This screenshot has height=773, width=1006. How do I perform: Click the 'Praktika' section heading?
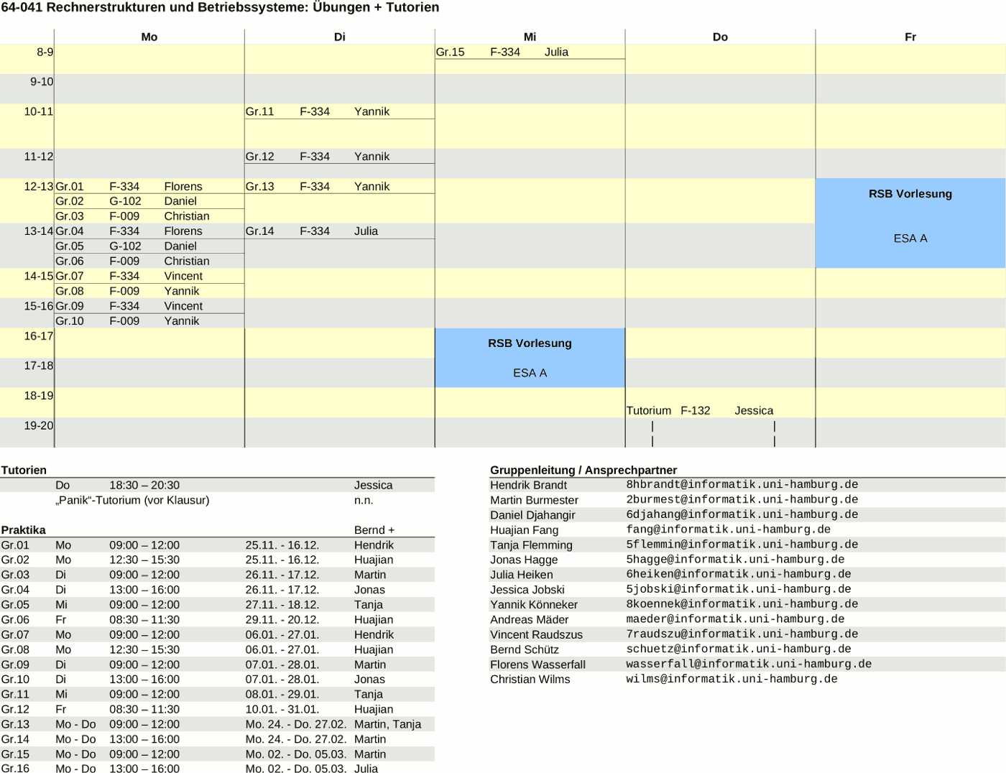tap(23, 530)
